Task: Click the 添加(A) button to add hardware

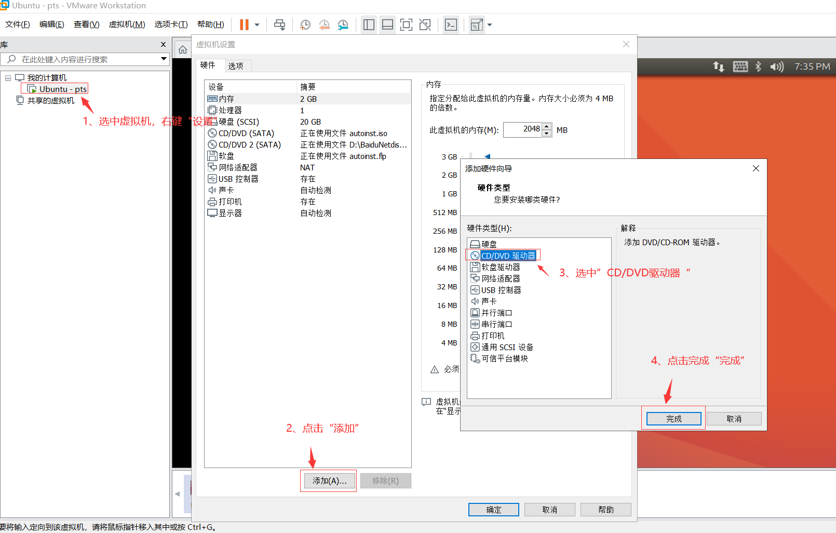Action: click(328, 481)
